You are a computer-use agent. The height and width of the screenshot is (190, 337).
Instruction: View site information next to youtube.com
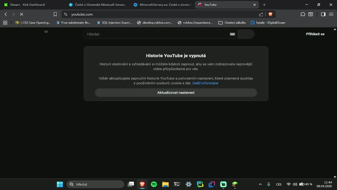coord(66,14)
